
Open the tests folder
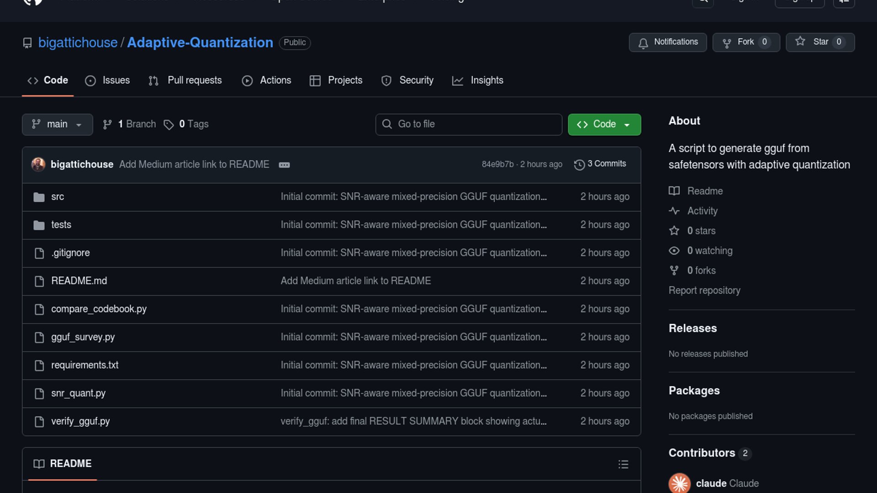click(x=61, y=225)
